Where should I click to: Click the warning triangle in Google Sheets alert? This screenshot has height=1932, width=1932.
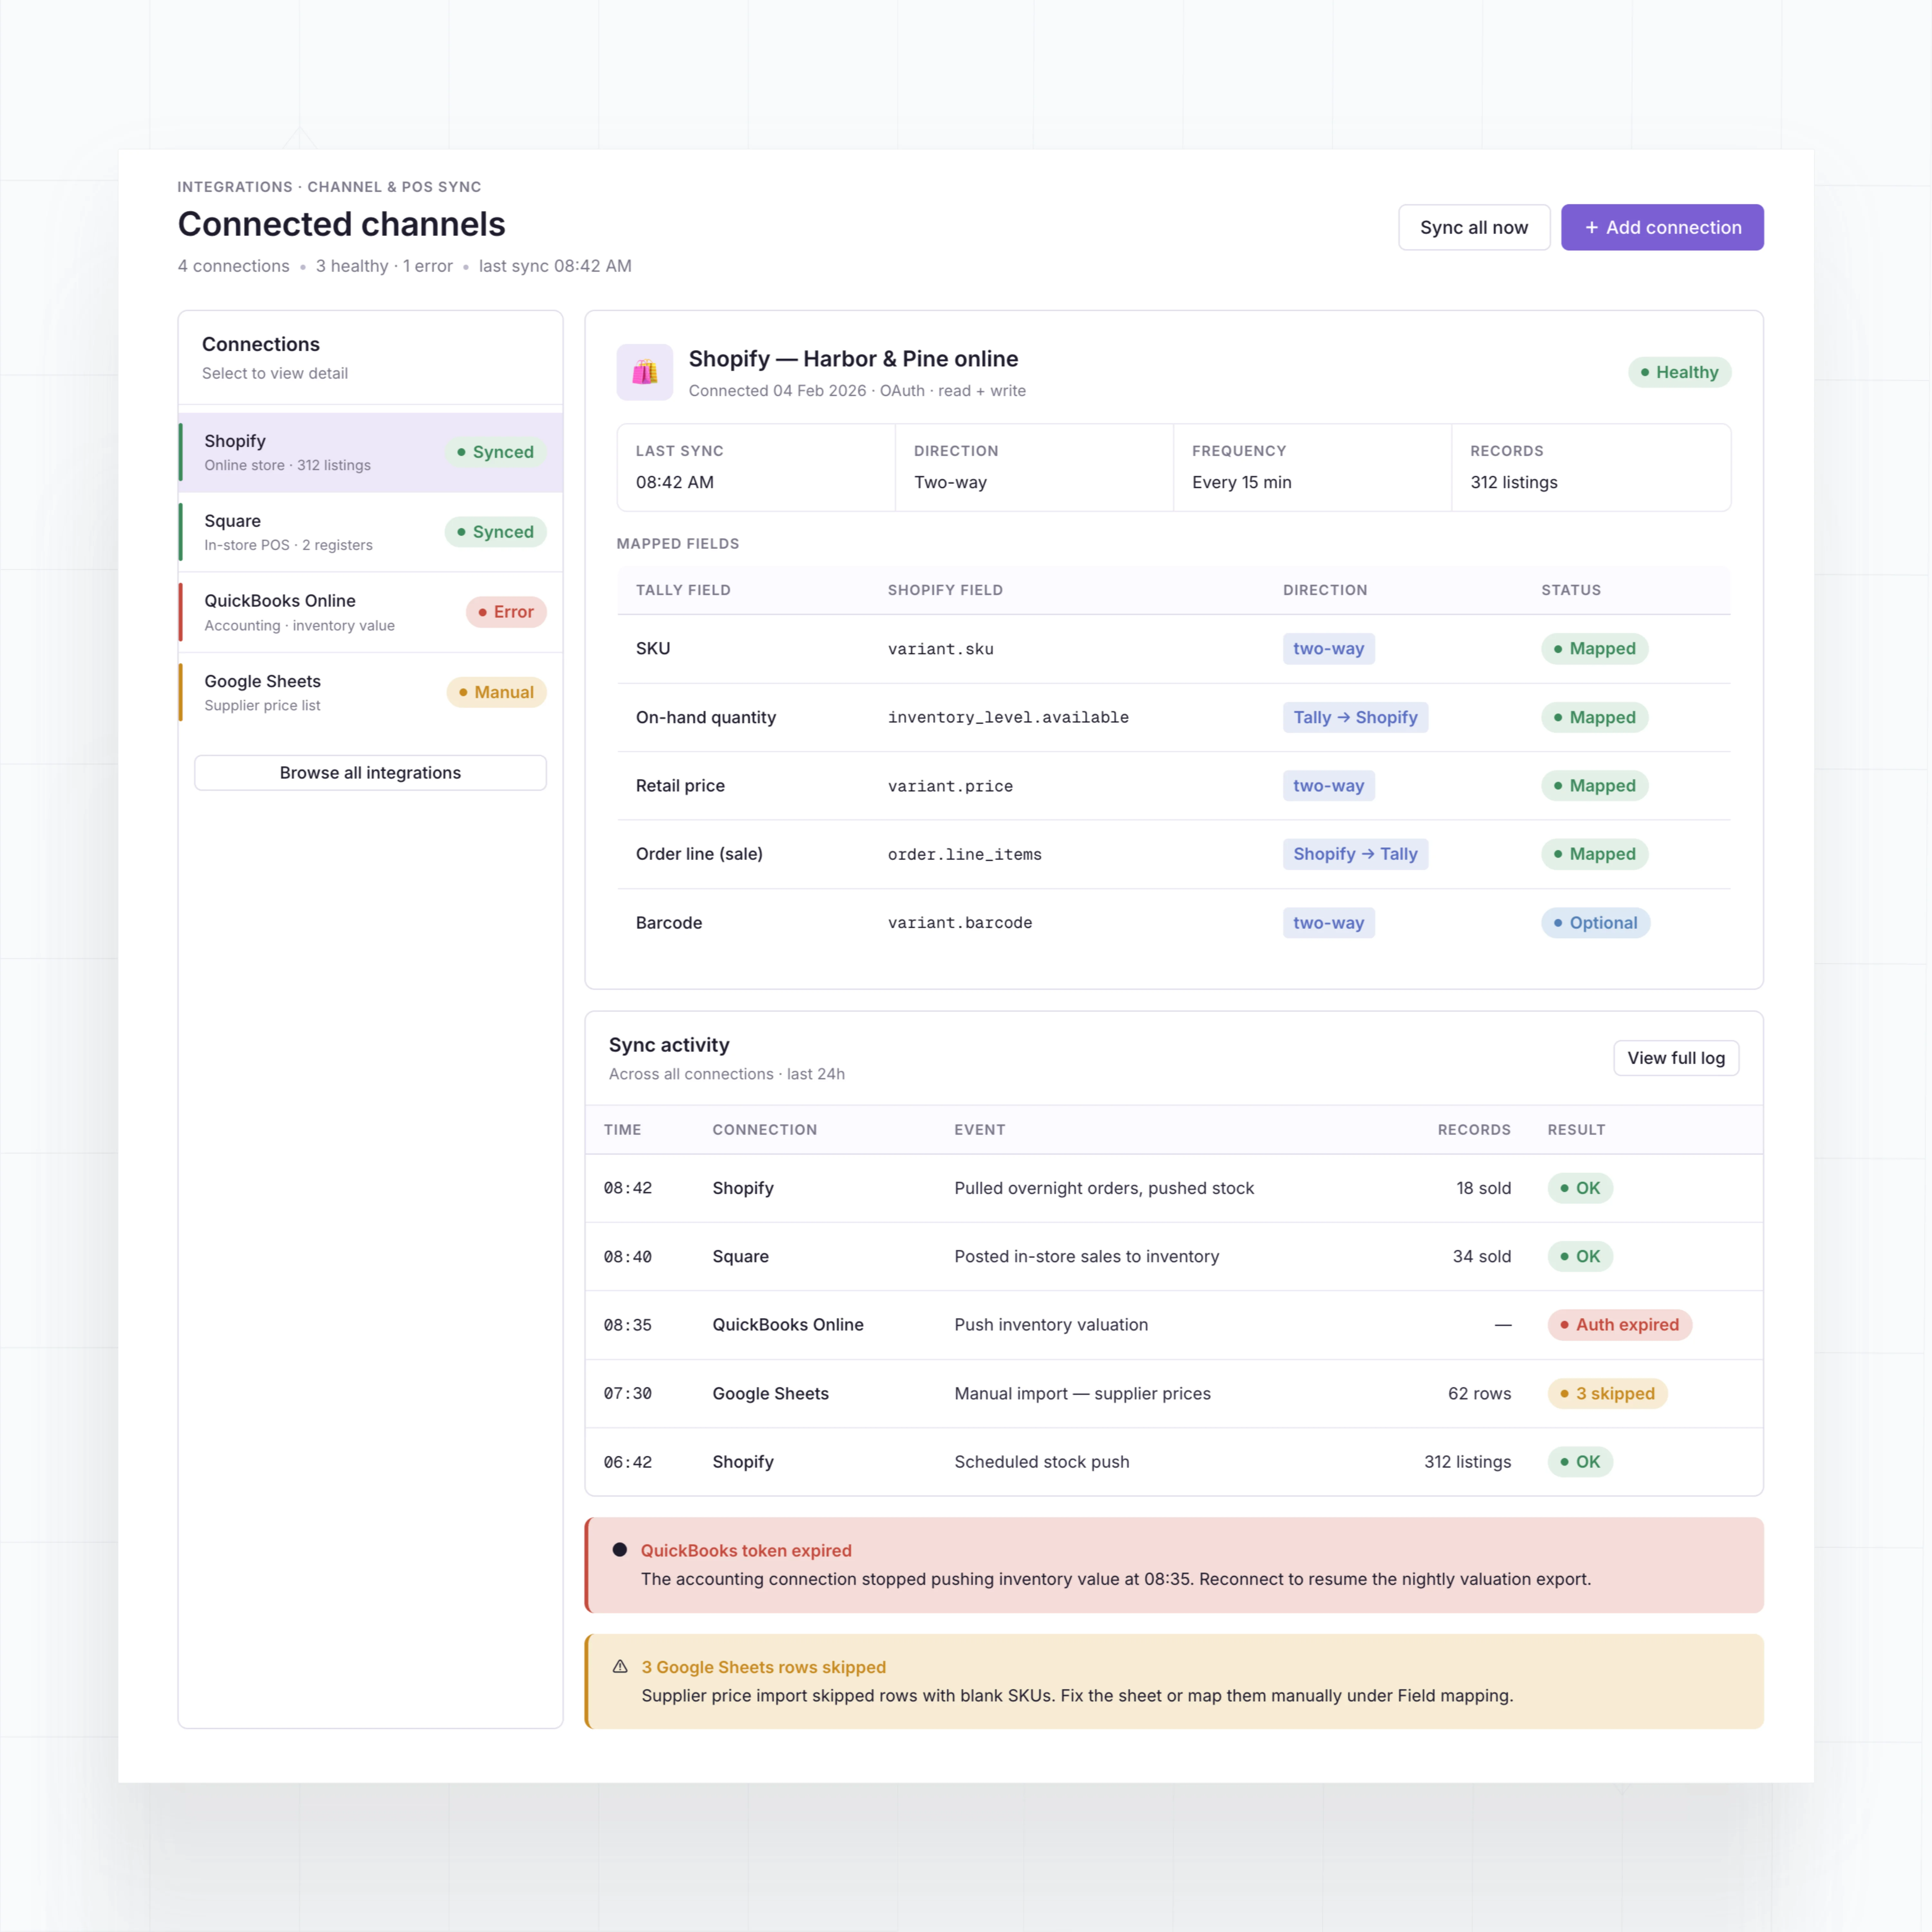[620, 1666]
